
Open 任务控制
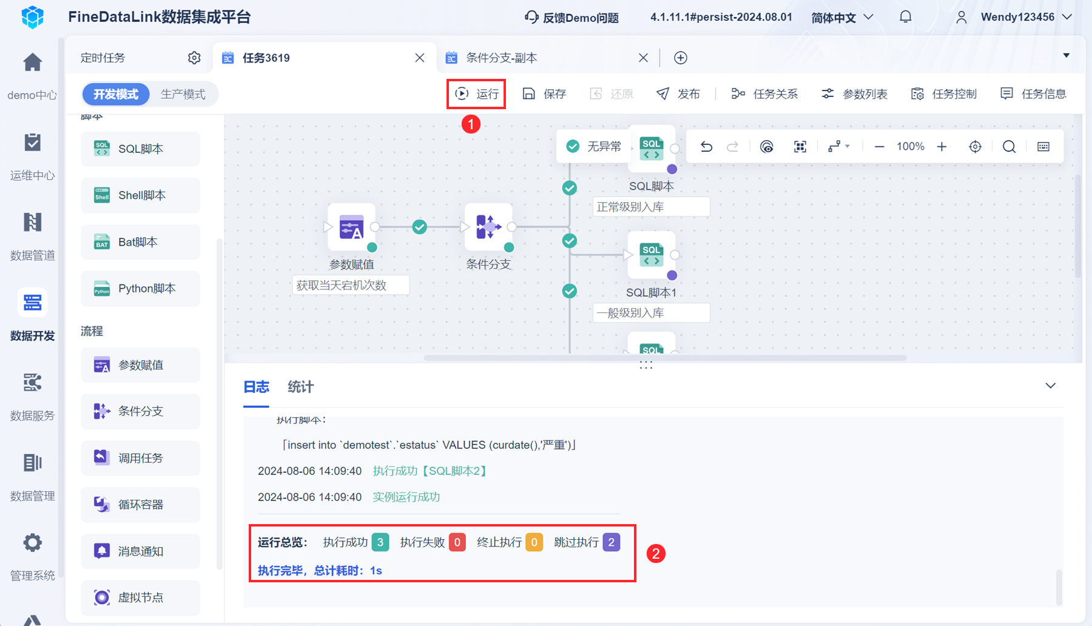click(x=943, y=94)
